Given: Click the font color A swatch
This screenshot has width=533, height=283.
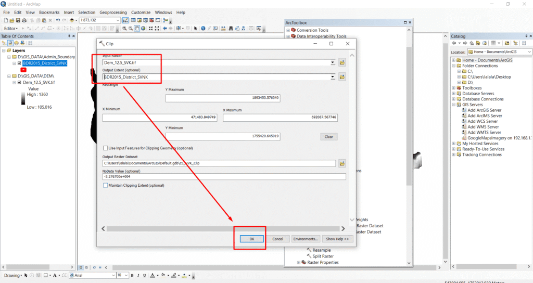Looking at the screenshot, I should [x=153, y=275].
